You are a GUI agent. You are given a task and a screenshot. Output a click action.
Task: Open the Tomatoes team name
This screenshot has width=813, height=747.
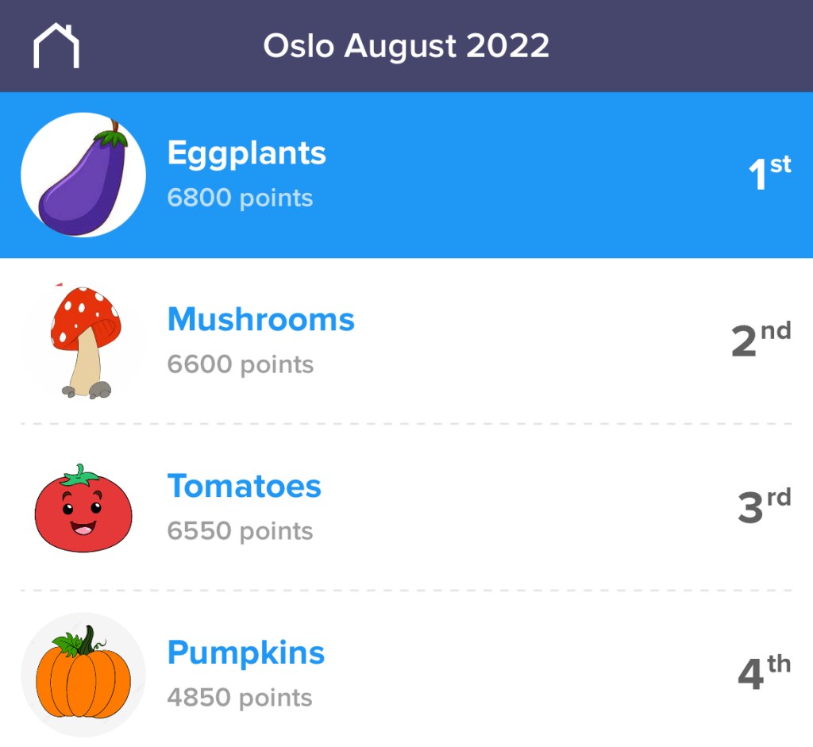click(244, 487)
